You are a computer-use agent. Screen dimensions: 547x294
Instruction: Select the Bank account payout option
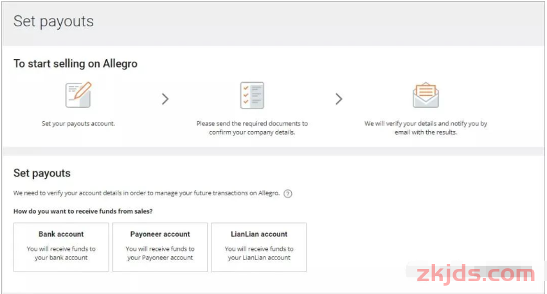coord(62,247)
